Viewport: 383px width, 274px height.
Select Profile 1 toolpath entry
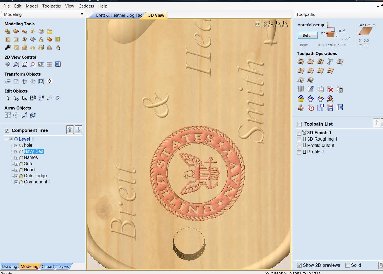click(x=315, y=152)
